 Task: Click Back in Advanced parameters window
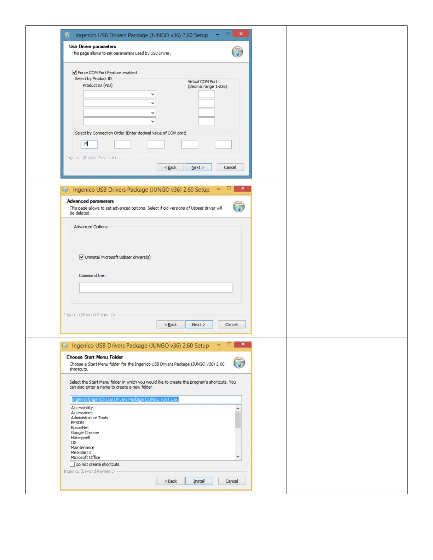click(171, 325)
